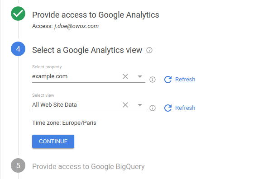The height and width of the screenshot is (179, 258).
Task: Click the CONTINUE button
Action: coord(53,141)
